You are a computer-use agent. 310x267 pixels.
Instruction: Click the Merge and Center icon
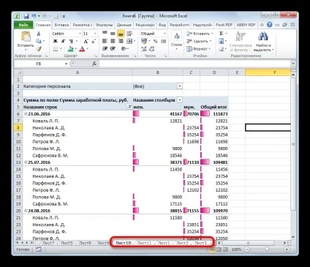point(129,41)
